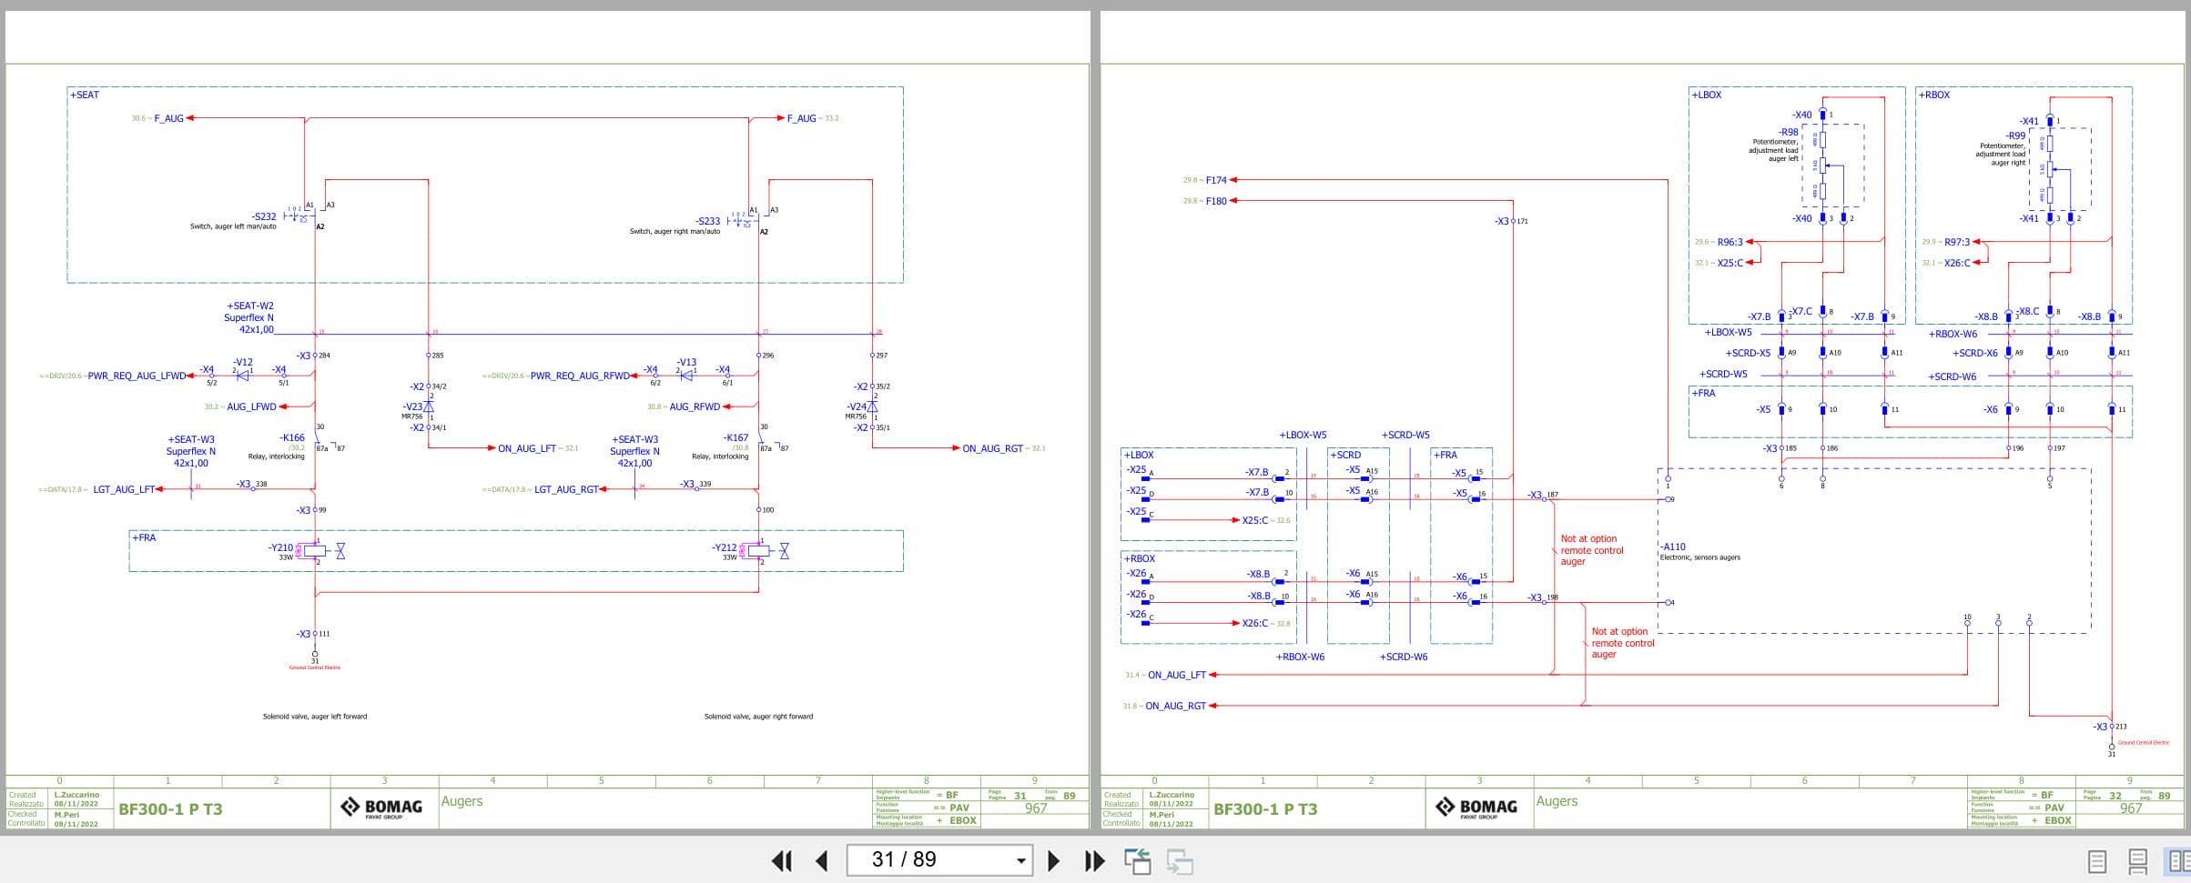
Task: Click the -Y210 solenoid valve symbol
Action: [314, 551]
